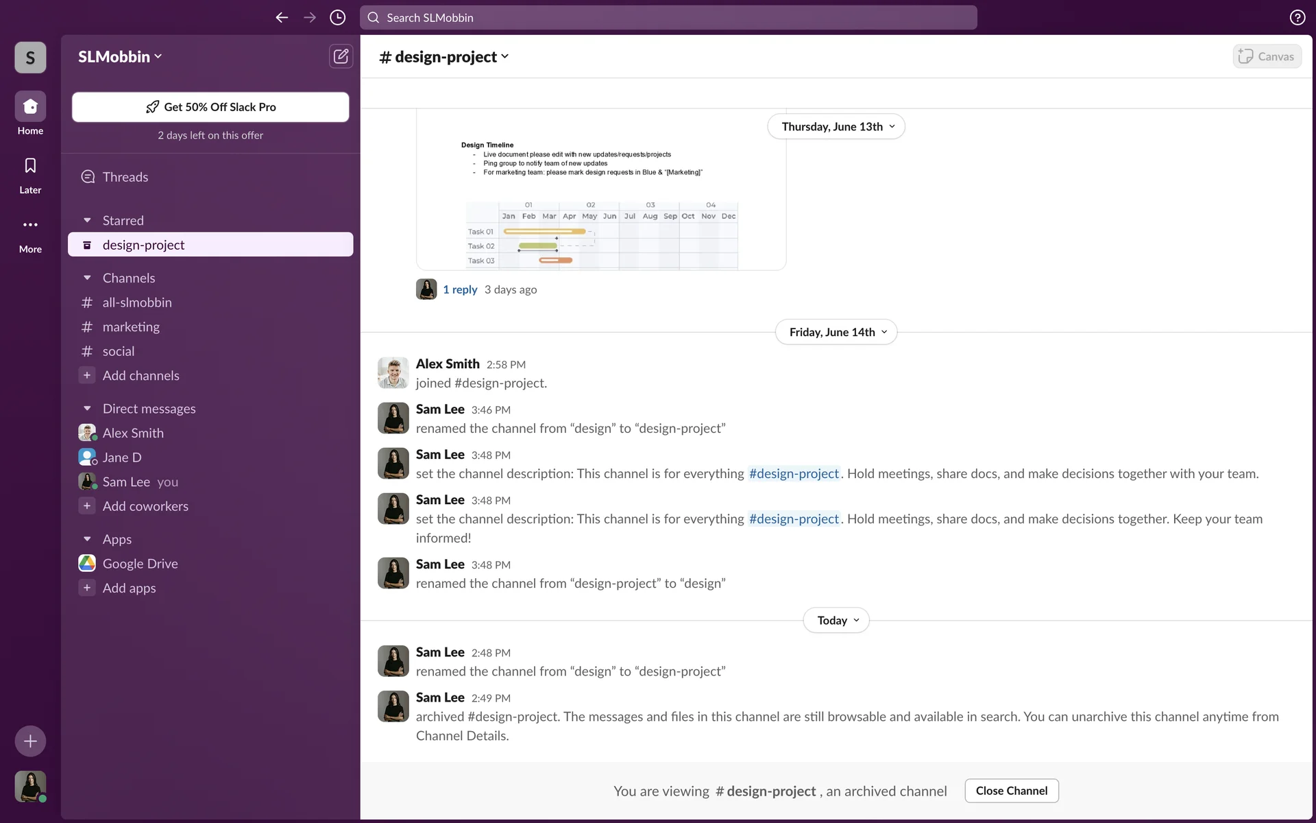Click the Close Channel button
The height and width of the screenshot is (823, 1316).
coord(1011,791)
